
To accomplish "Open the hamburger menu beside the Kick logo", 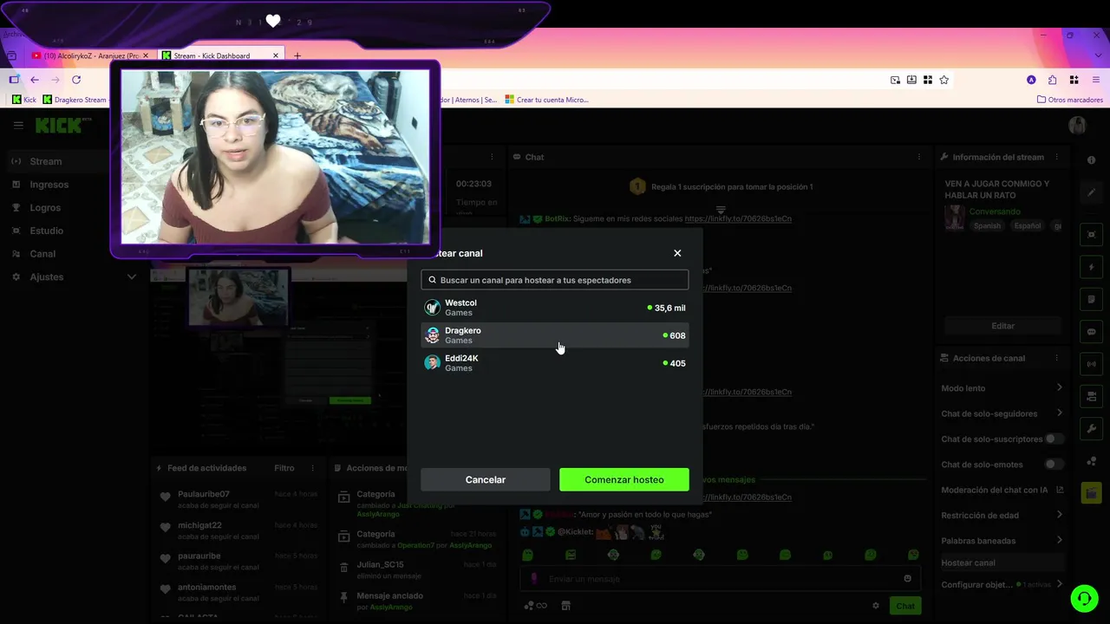I will (18, 126).
